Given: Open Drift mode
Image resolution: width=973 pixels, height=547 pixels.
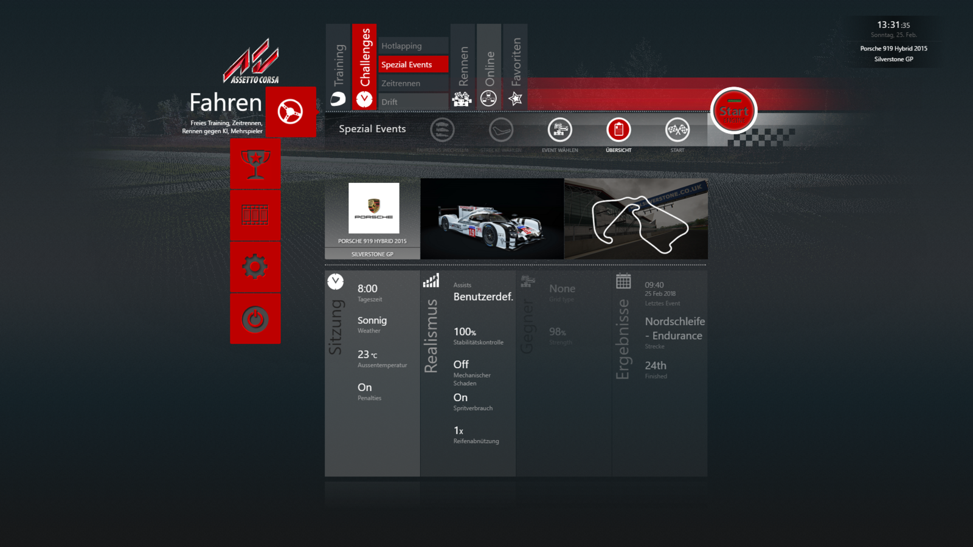Looking at the screenshot, I should pos(414,102).
